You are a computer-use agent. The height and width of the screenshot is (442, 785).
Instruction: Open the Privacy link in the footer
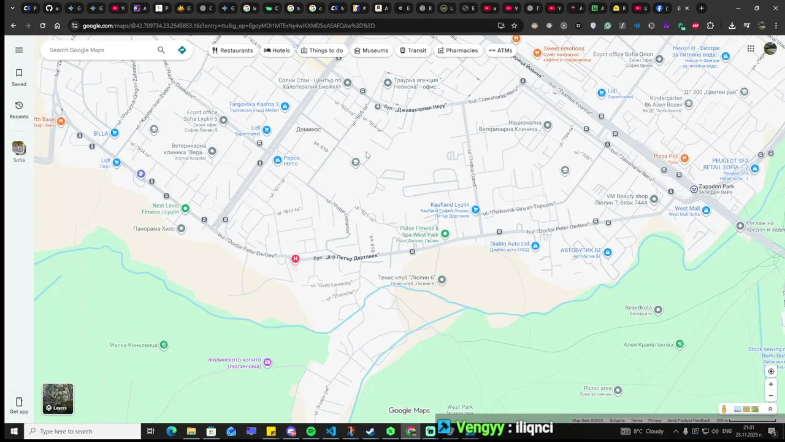point(655,421)
